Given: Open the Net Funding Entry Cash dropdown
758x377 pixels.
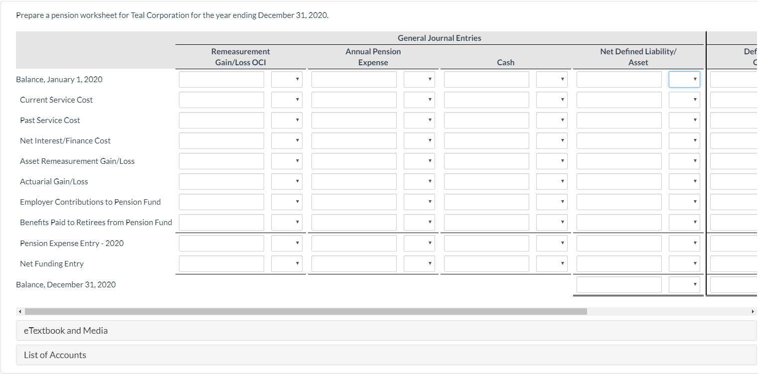Looking at the screenshot, I should click(x=552, y=263).
